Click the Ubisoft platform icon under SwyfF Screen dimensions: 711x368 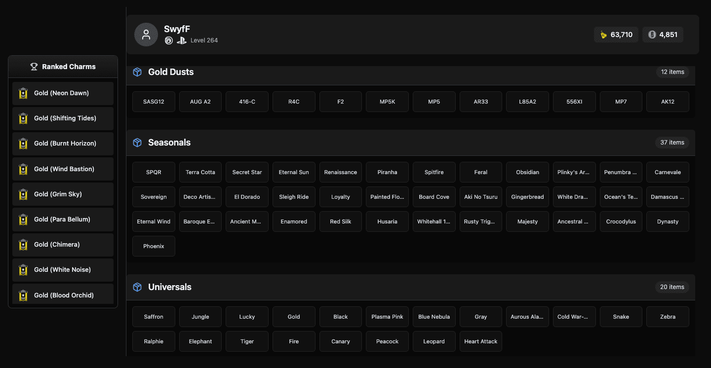(x=168, y=40)
